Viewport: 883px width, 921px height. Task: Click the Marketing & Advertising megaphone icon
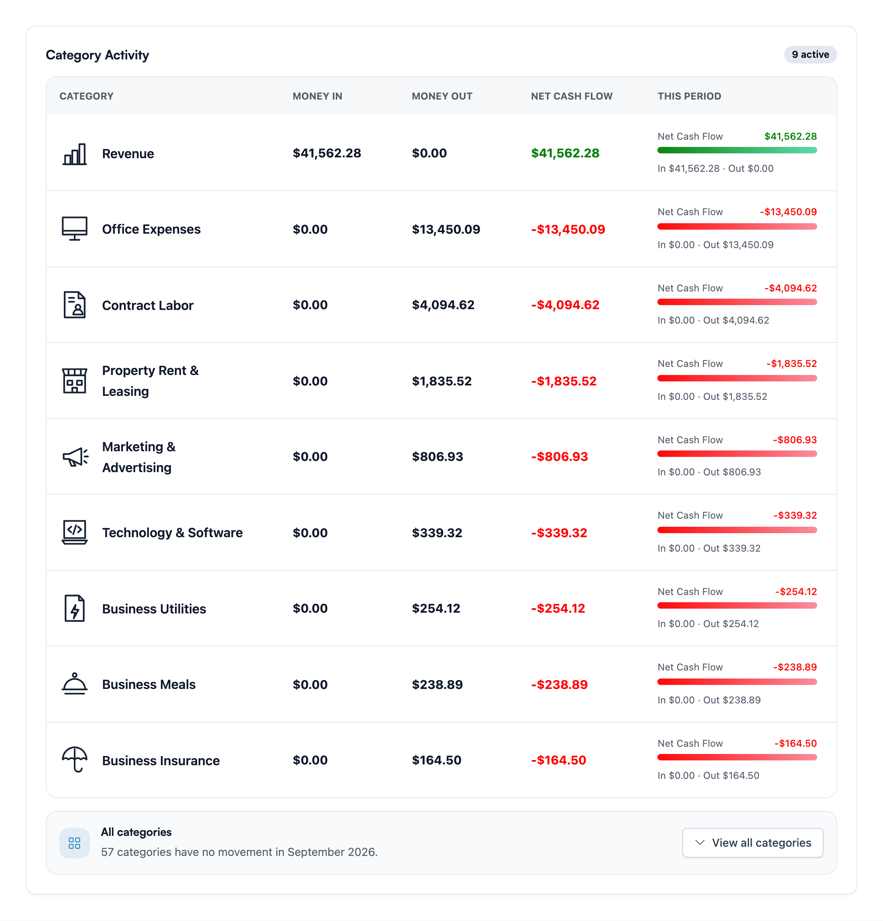click(75, 457)
